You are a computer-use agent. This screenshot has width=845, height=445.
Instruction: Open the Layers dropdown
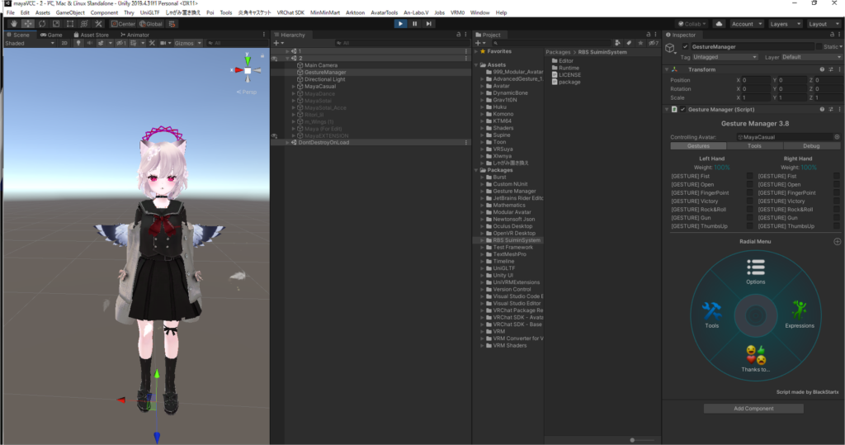point(785,24)
